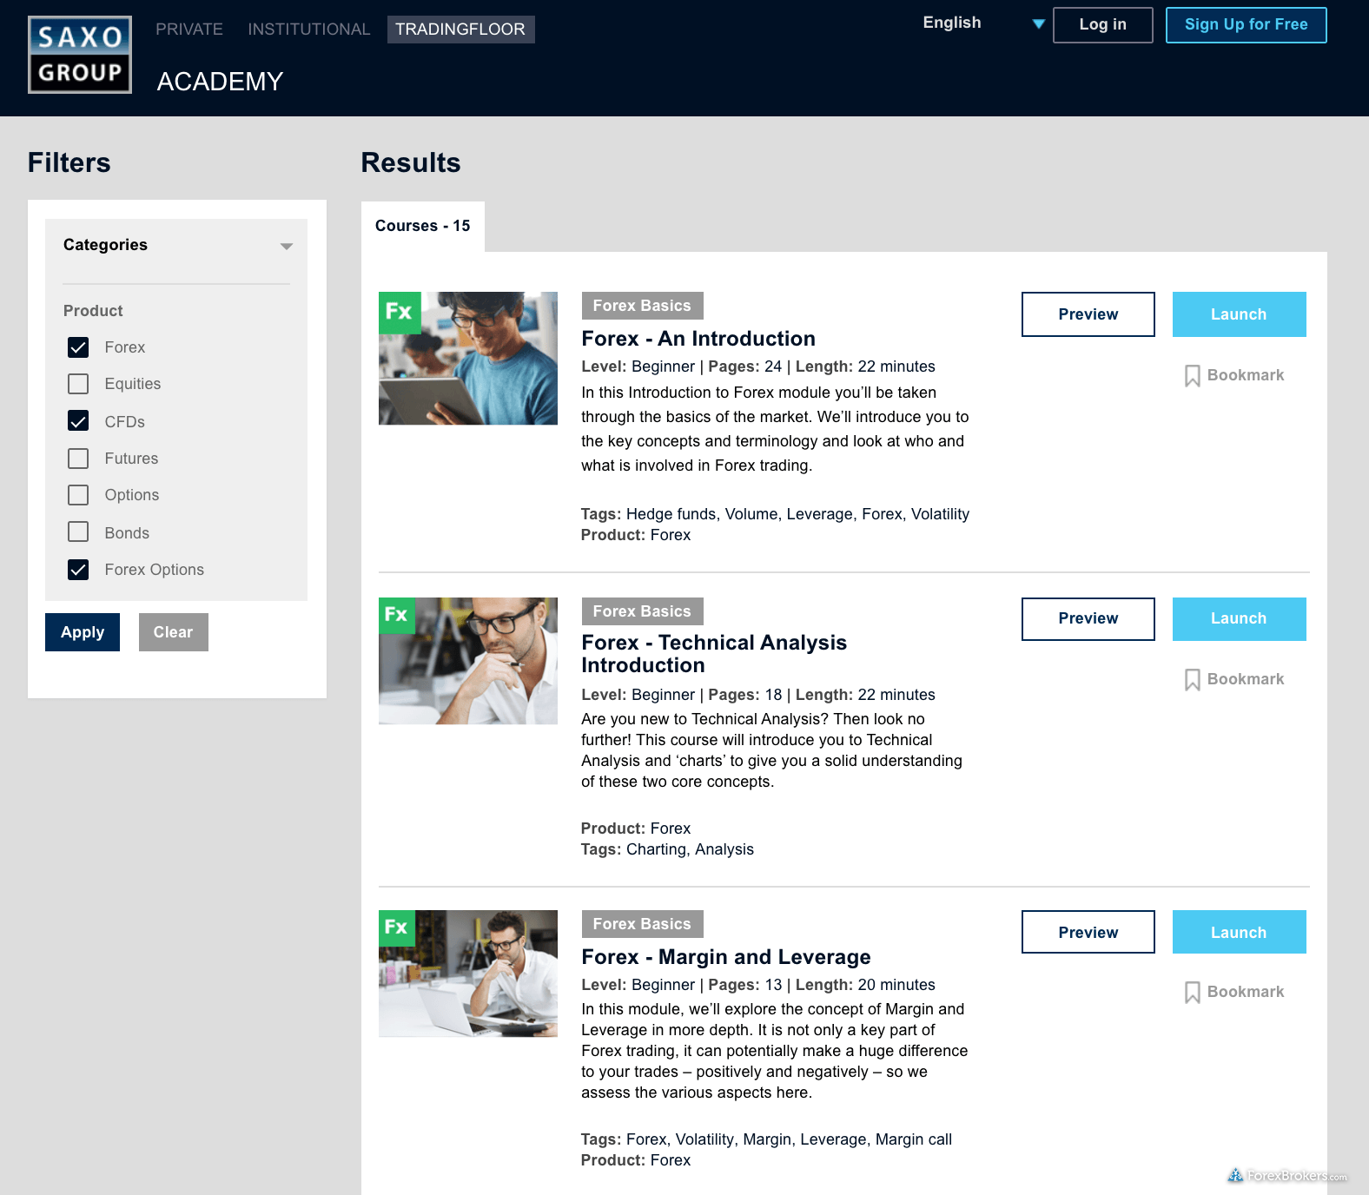1369x1195 pixels.
Task: Launch the Technical Analysis Introduction course
Action: coord(1240,619)
